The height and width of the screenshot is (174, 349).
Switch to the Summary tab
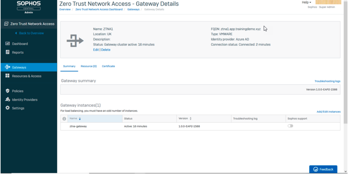[69, 66]
